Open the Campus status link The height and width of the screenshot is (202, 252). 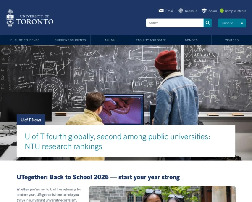click(x=235, y=11)
